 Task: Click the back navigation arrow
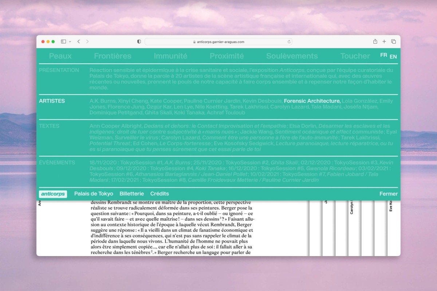coord(78,41)
